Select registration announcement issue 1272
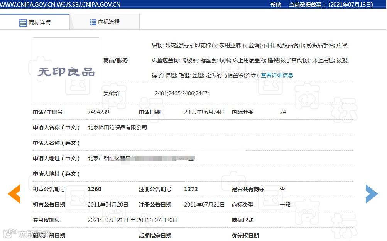Screen dimensions: 387x241 click(x=191, y=189)
